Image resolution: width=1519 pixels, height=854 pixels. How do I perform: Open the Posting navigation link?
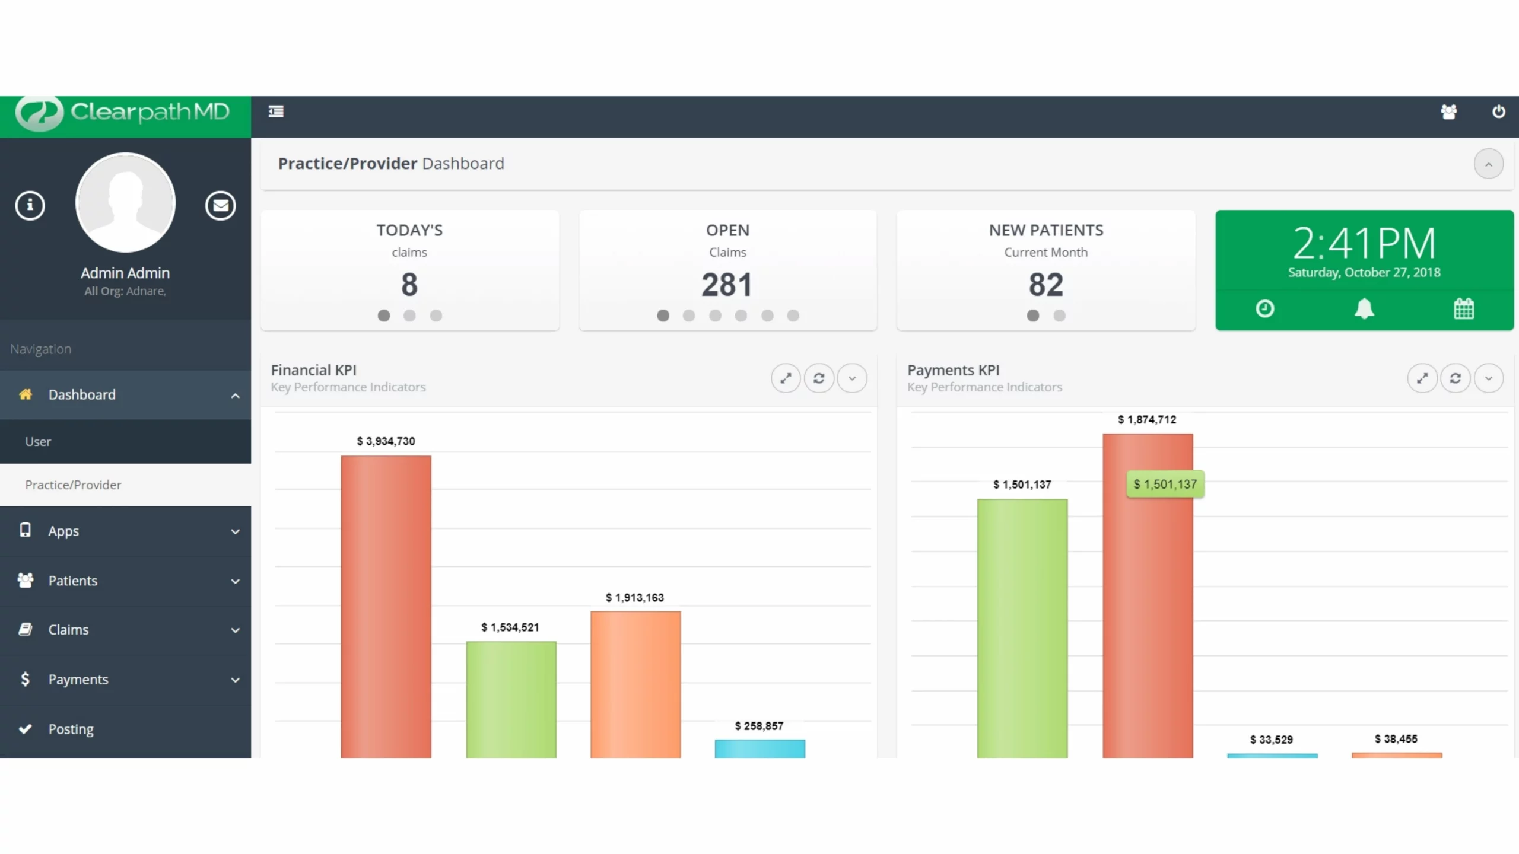[71, 729]
